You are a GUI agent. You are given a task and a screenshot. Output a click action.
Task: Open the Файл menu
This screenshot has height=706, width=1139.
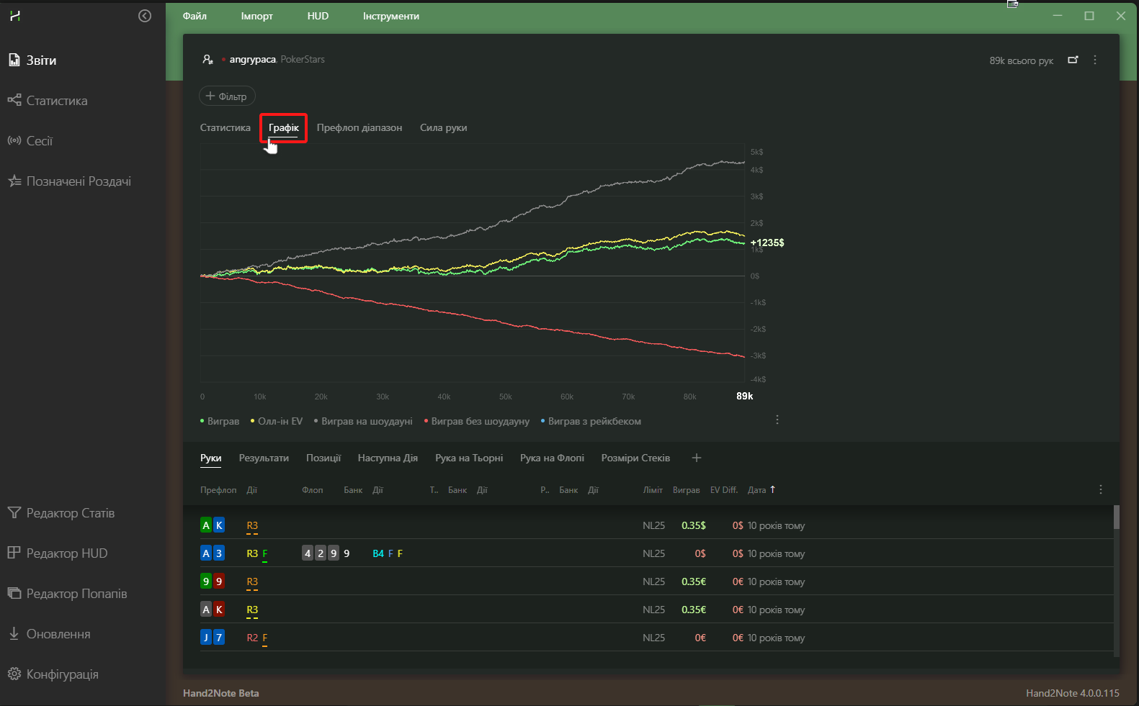tap(195, 16)
